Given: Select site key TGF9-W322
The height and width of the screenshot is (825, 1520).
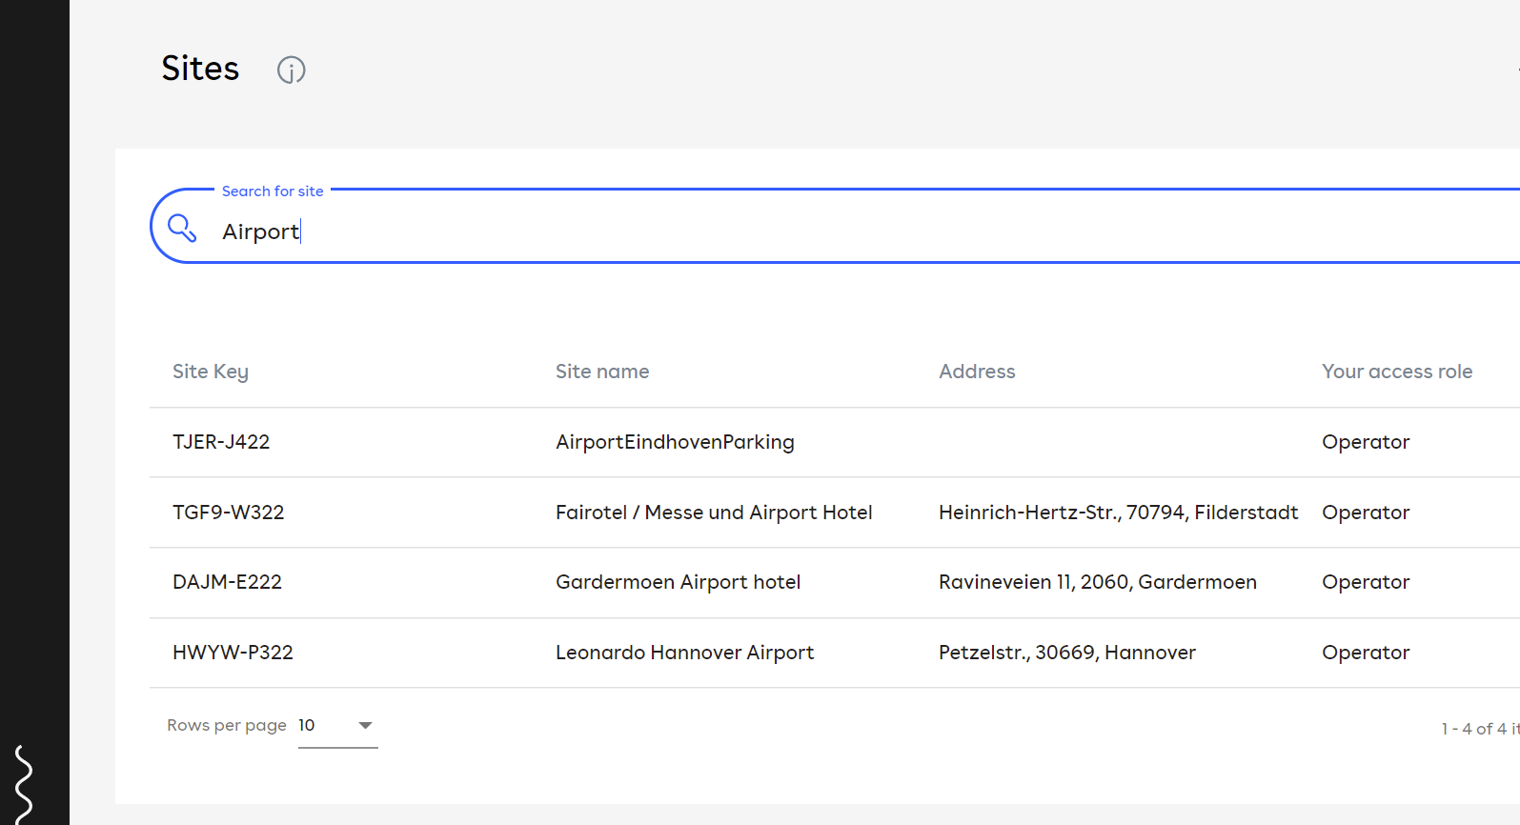Looking at the screenshot, I should (x=229, y=513).
